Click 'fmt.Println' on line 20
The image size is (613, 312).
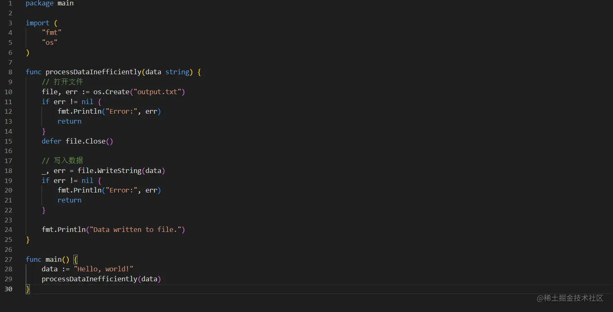click(x=80, y=190)
